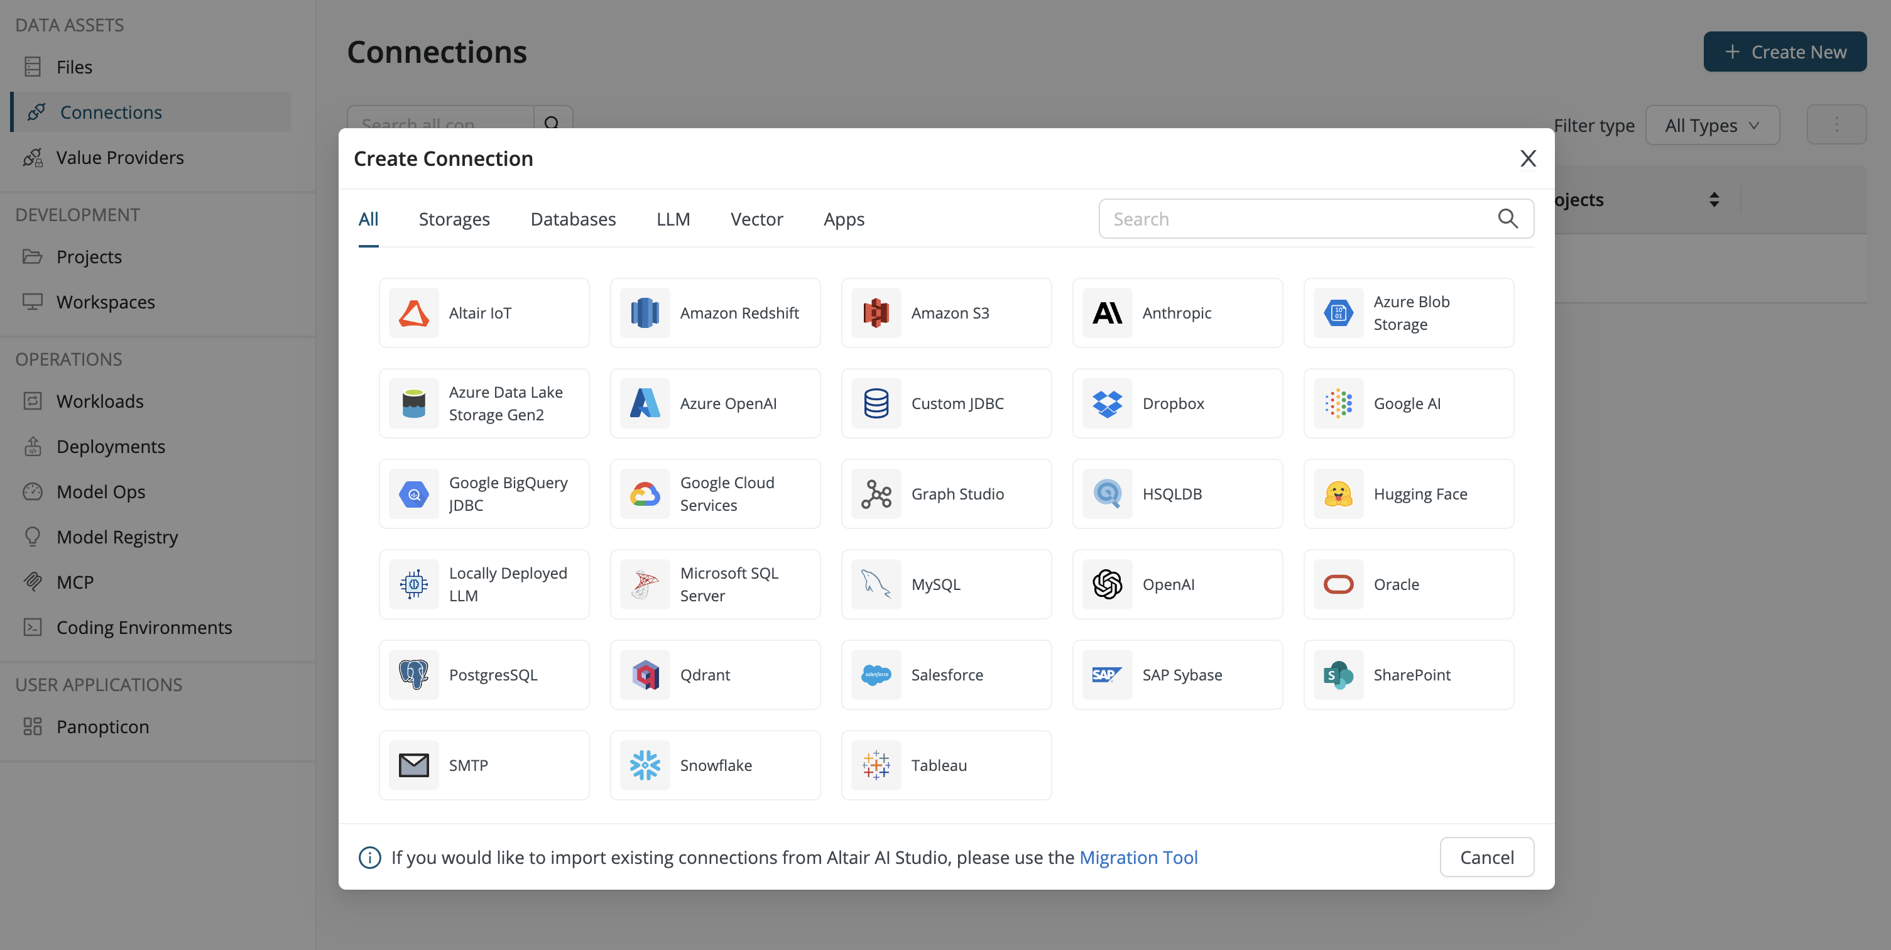Cancel the Create Connection dialog
Viewport: 1891px width, 950px height.
coord(1486,857)
